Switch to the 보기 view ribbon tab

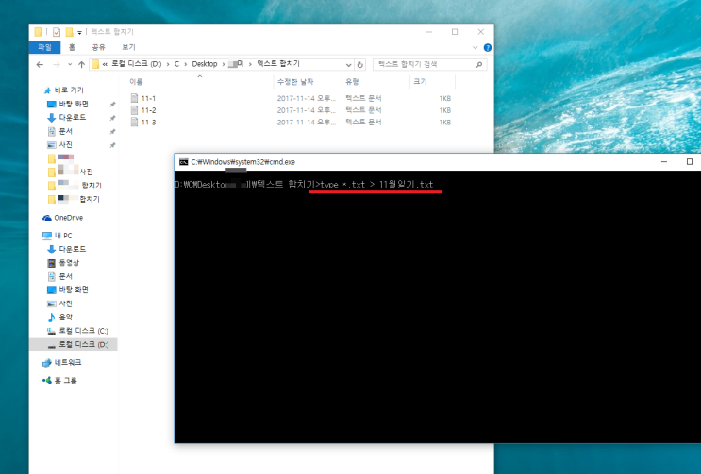(x=128, y=46)
